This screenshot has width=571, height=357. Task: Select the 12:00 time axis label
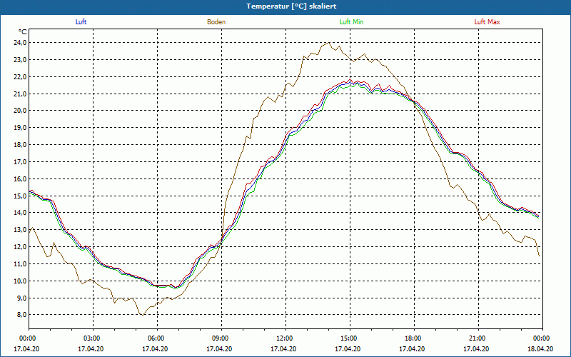(283, 338)
